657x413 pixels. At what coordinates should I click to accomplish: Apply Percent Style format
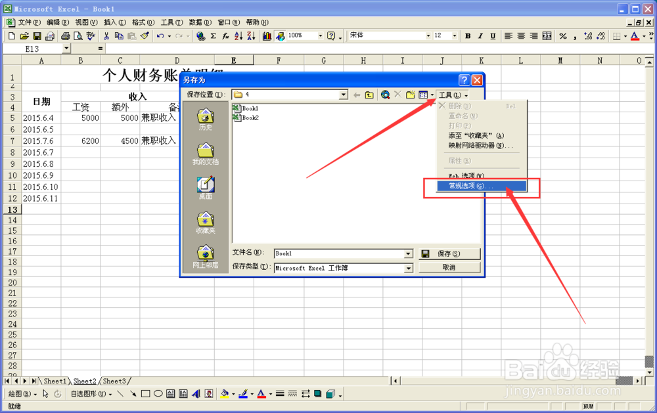click(x=563, y=36)
